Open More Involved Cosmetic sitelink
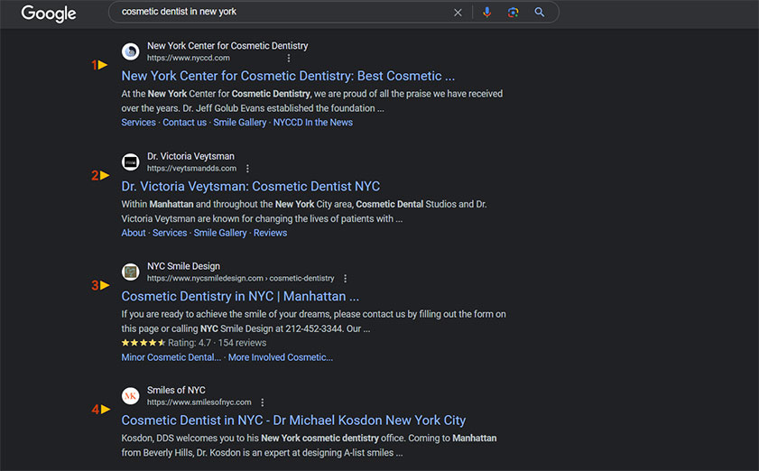 coord(280,357)
